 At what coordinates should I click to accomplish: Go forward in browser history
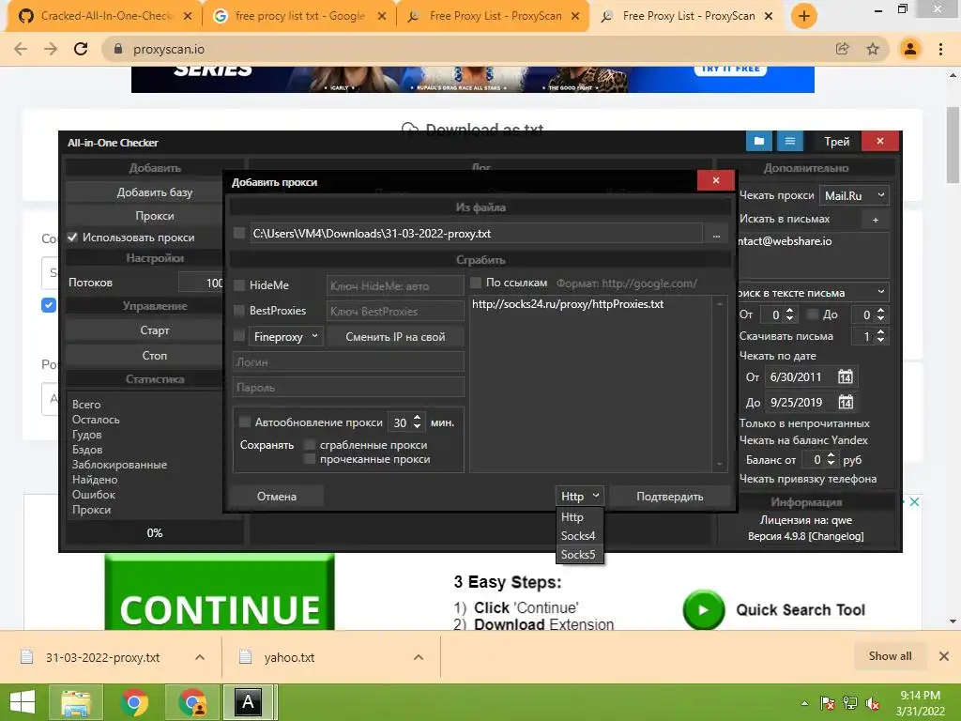click(x=51, y=49)
